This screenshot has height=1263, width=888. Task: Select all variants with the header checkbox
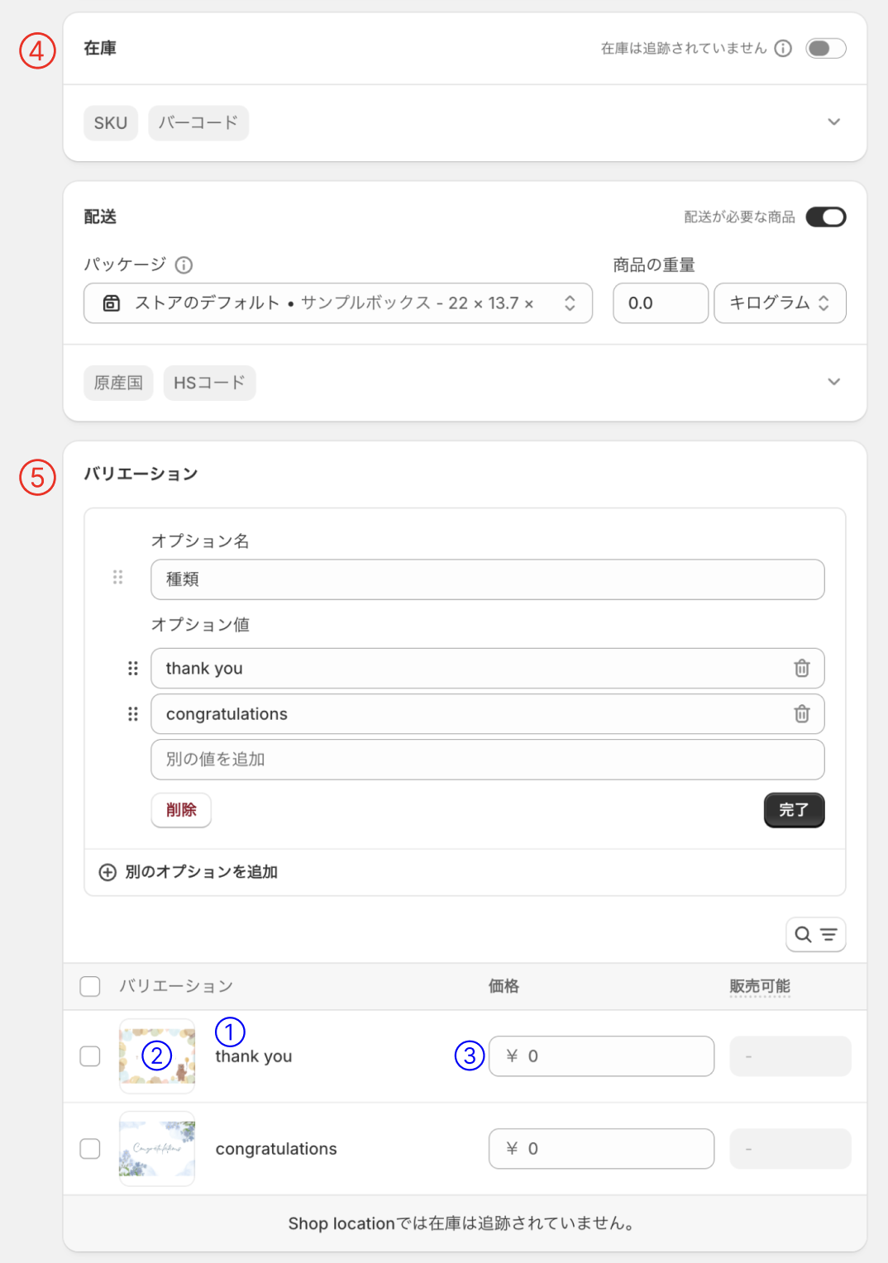pyautogui.click(x=90, y=986)
